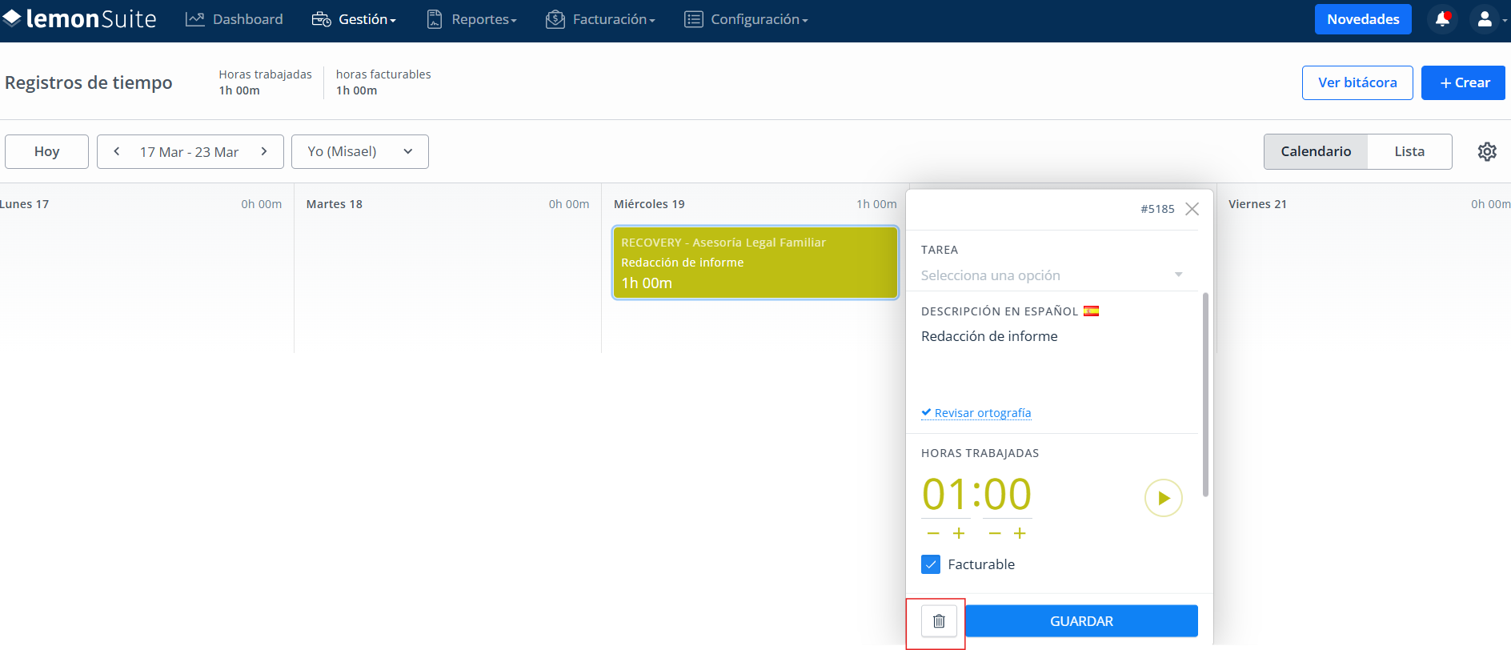The width and height of the screenshot is (1511, 650).
Task: Open the user profile avatar menu
Action: click(1485, 19)
